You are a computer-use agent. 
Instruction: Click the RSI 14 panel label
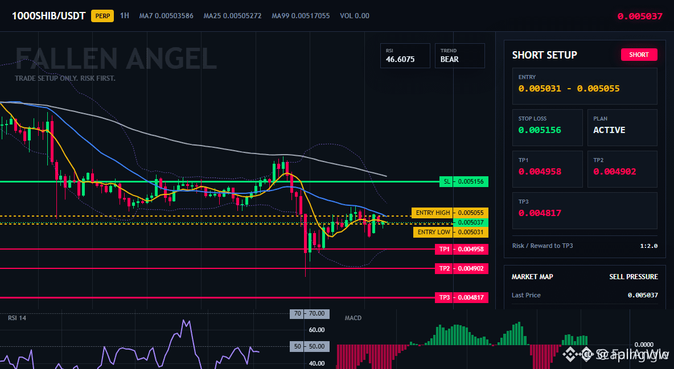click(x=17, y=318)
